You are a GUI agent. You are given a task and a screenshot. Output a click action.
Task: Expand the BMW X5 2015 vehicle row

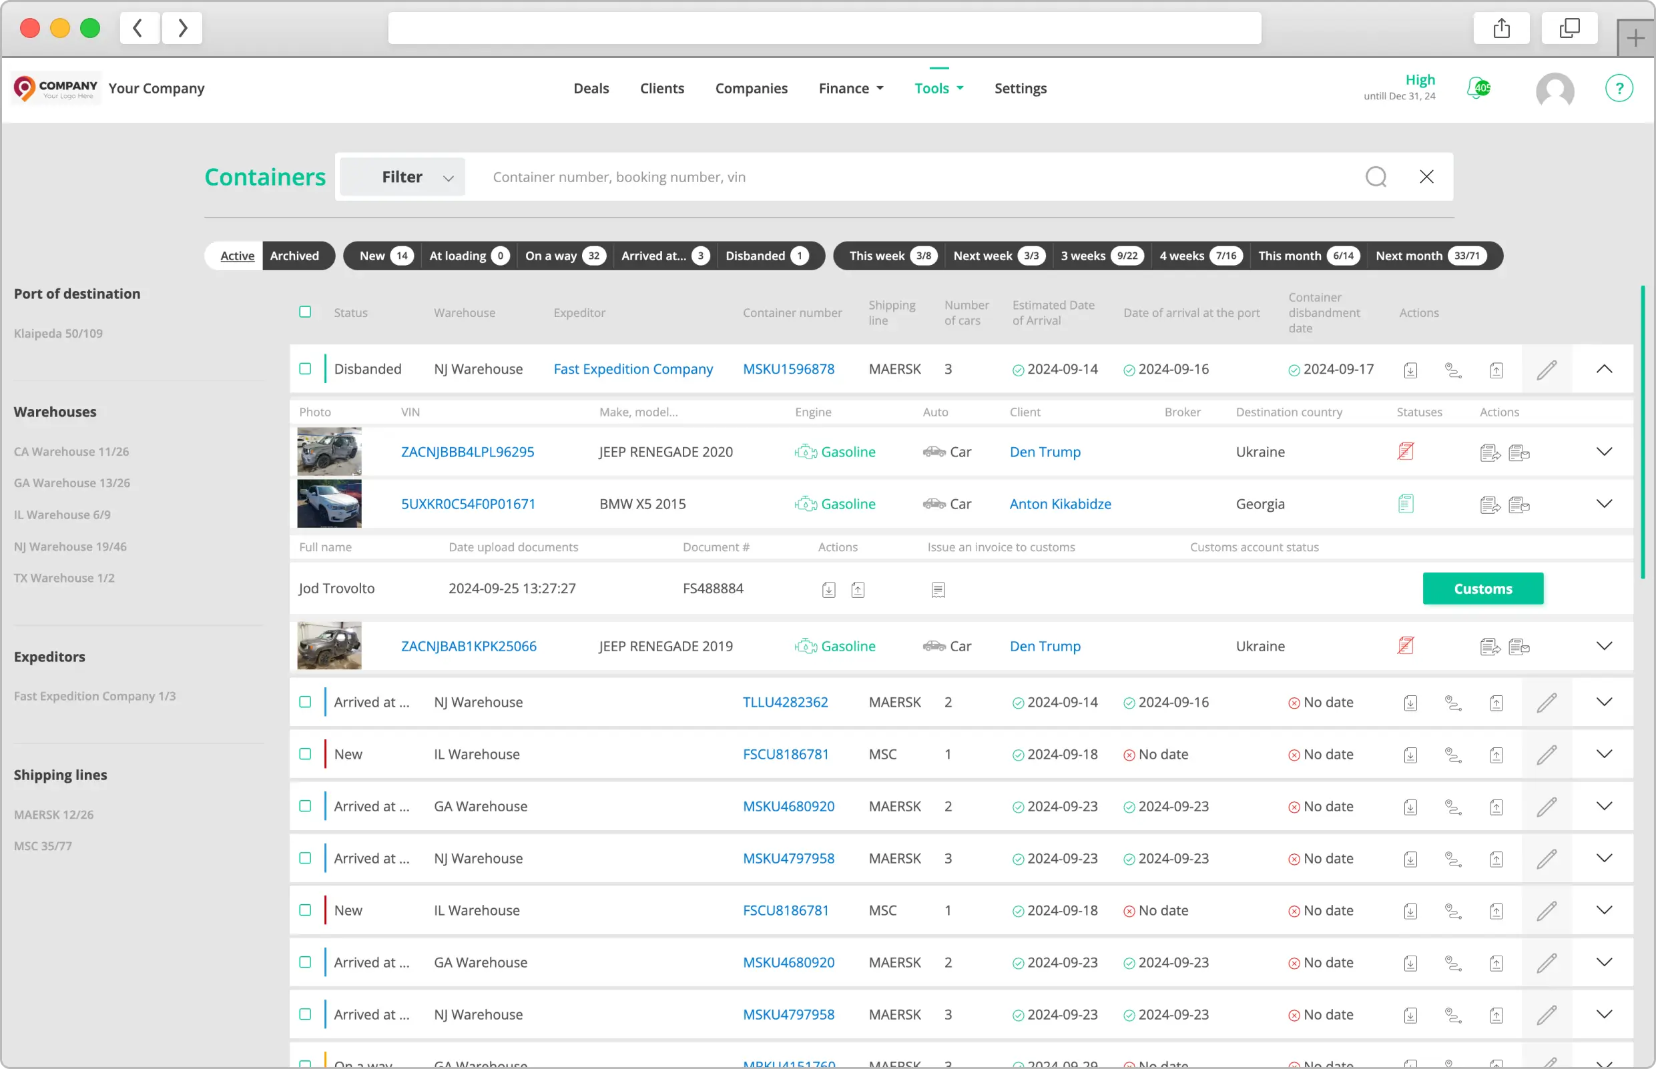pos(1604,504)
